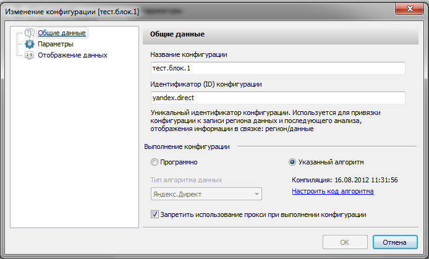Open the Яндекс.Директ algorithm type dropdown

(206, 194)
